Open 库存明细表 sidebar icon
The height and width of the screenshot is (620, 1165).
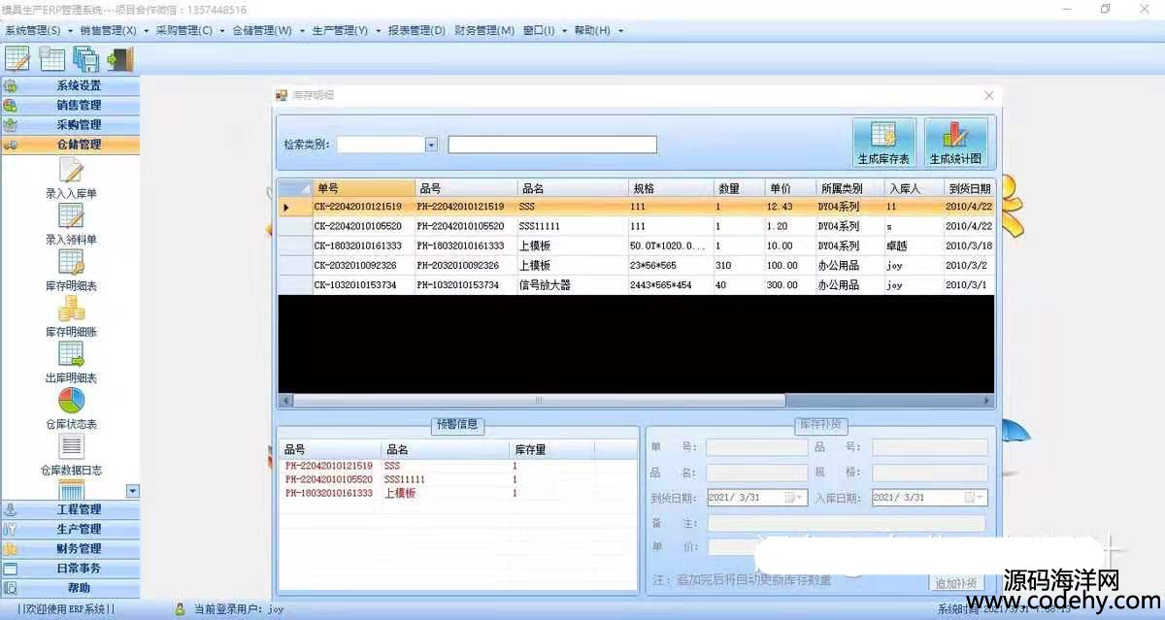71,262
